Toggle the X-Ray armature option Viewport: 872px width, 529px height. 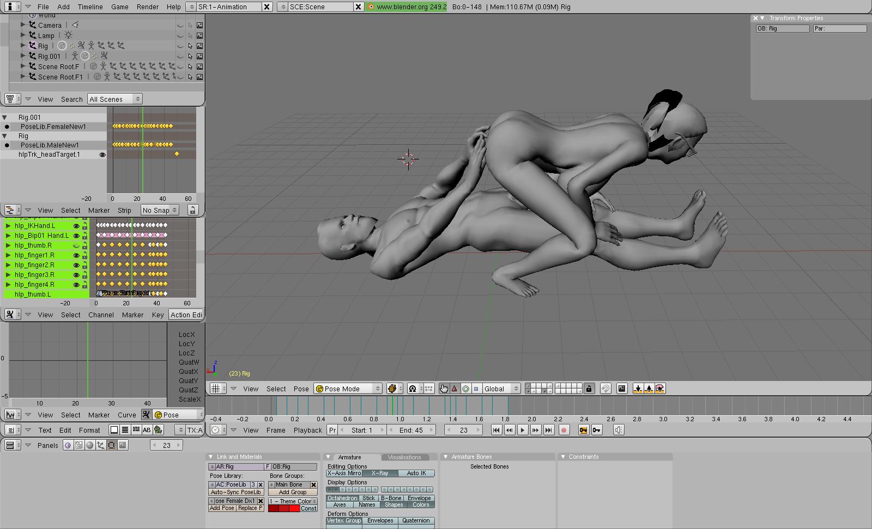[380, 473]
